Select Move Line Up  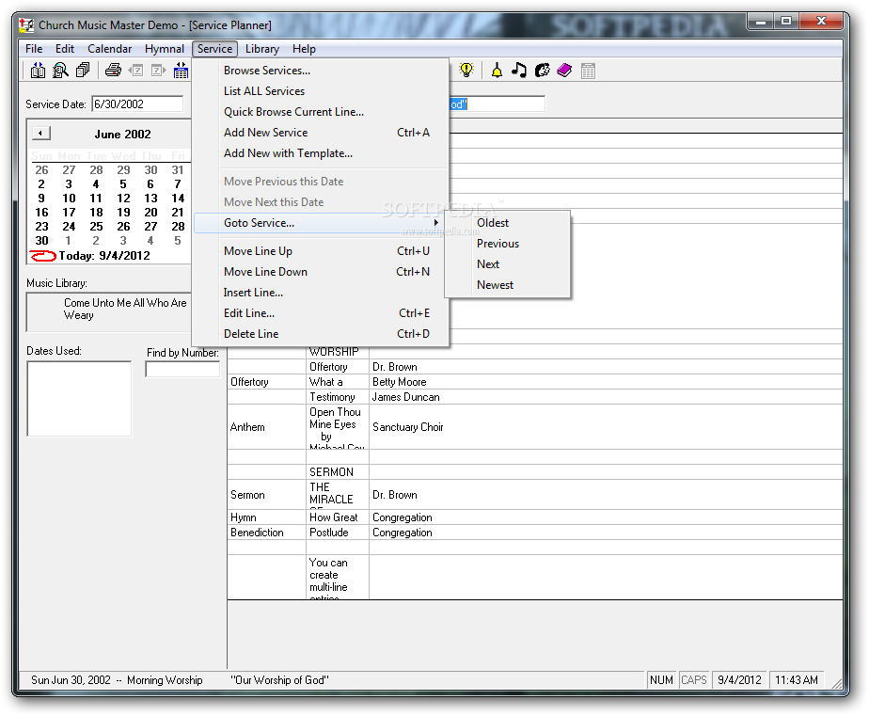[321, 251]
